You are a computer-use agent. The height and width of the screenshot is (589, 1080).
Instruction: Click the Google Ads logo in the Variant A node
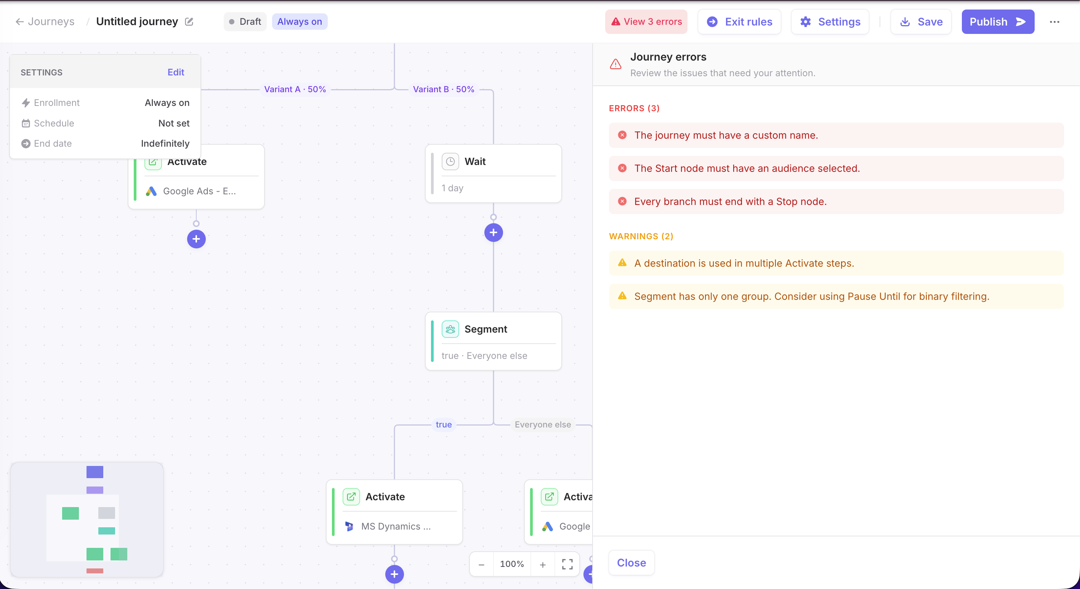[x=151, y=191]
